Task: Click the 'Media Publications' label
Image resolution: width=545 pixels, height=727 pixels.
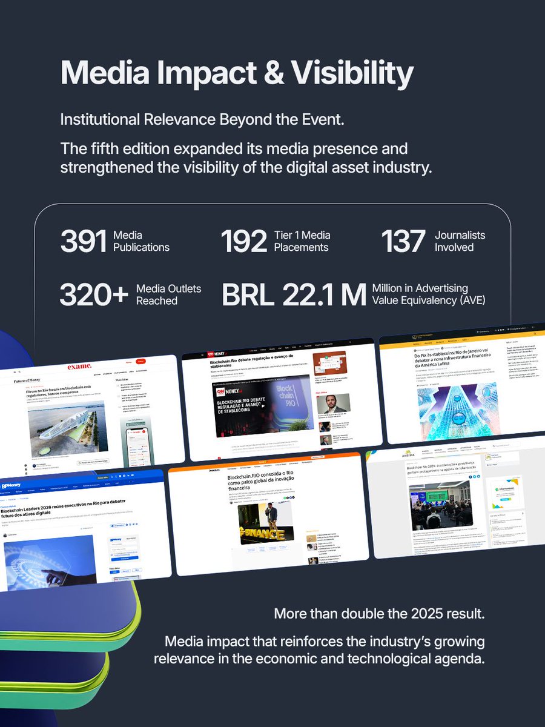Action: coord(141,241)
